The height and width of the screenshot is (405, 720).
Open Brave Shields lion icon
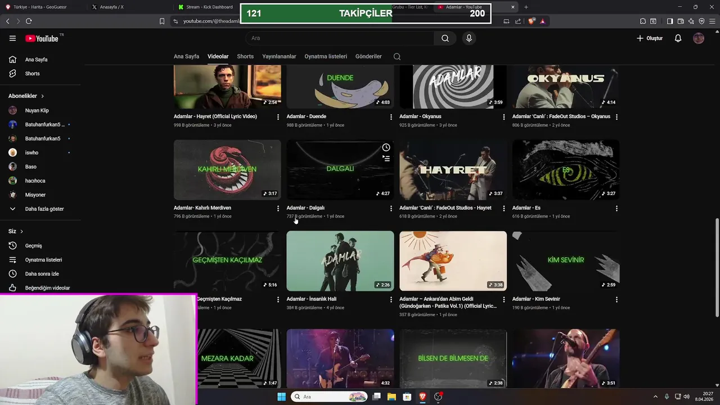[x=532, y=21]
